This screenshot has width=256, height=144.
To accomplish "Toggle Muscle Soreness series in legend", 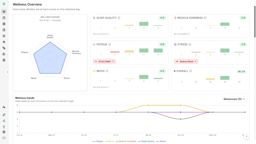I will tap(126, 141).
